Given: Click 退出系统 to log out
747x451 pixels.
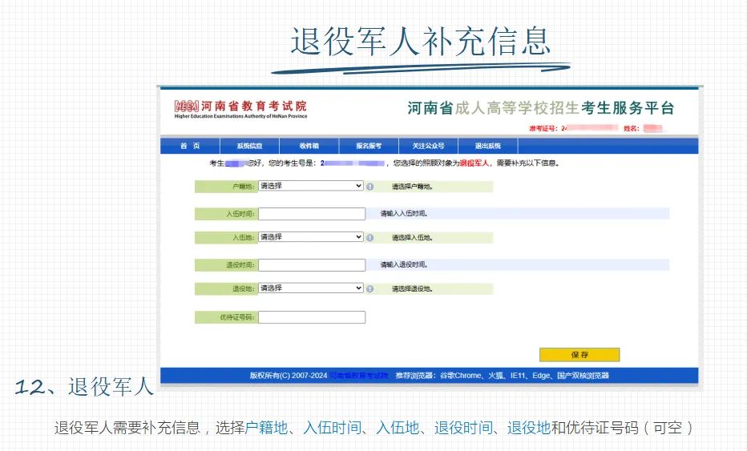Looking at the screenshot, I should point(487,146).
